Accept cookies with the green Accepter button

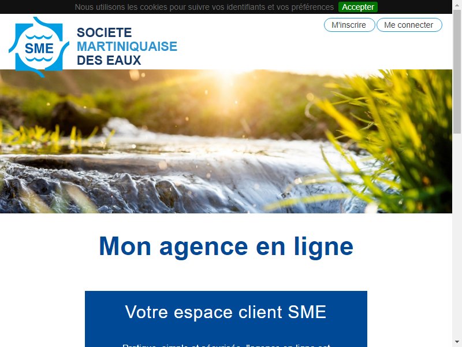357,7
